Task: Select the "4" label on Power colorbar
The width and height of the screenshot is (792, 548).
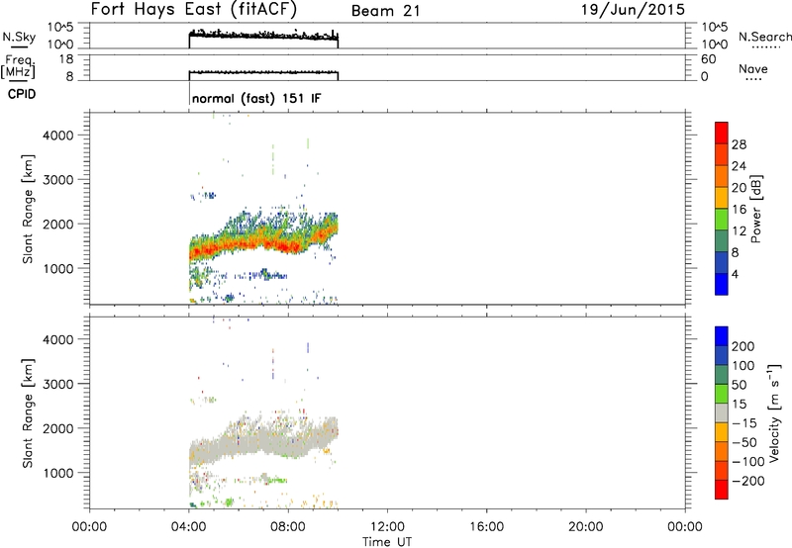Action: pyautogui.click(x=735, y=275)
